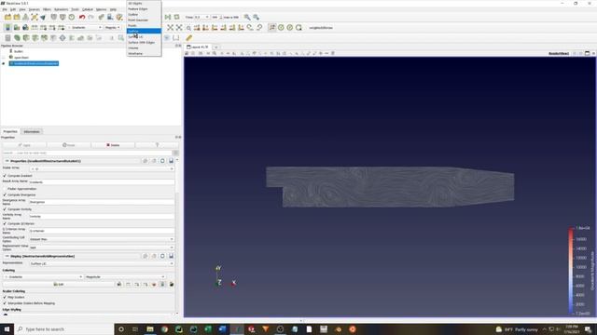Screen dimensions: 597x335
Task: Set view direction to -X
Action: point(205,27)
